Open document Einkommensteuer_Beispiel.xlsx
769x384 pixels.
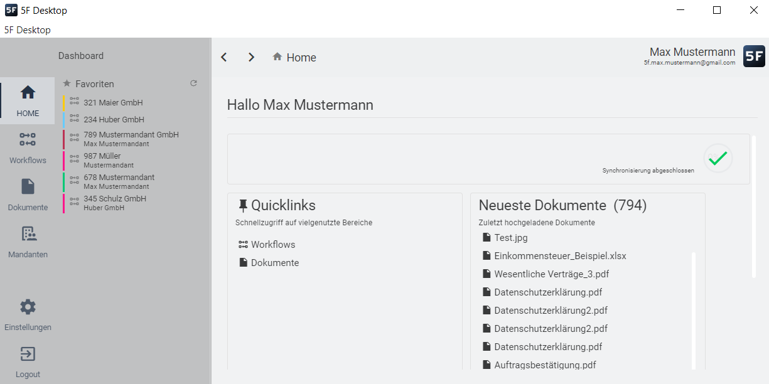560,256
